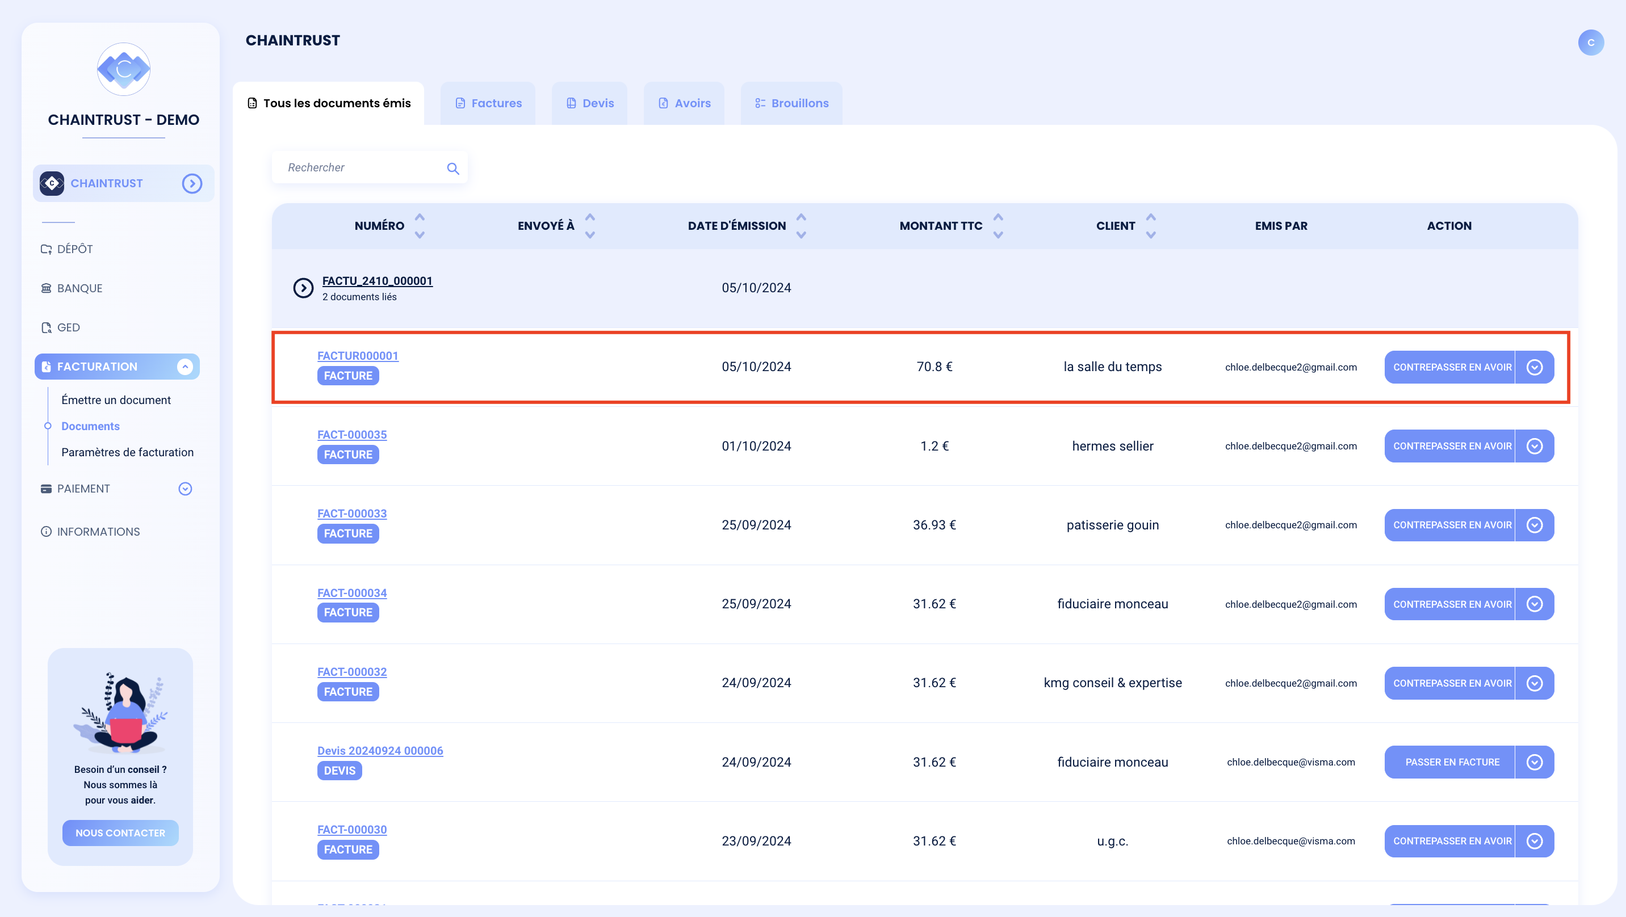This screenshot has width=1626, height=917.
Task: Open action dropdown for Devis 20240924 000006
Action: [1535, 763]
